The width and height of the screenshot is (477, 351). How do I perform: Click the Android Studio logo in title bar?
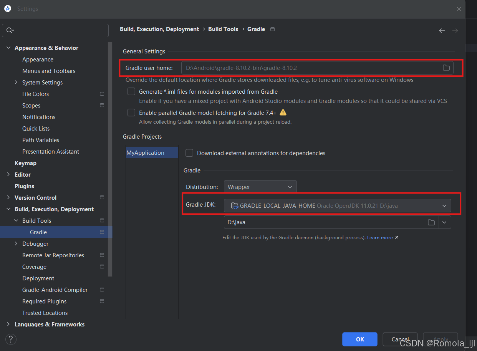7,8
